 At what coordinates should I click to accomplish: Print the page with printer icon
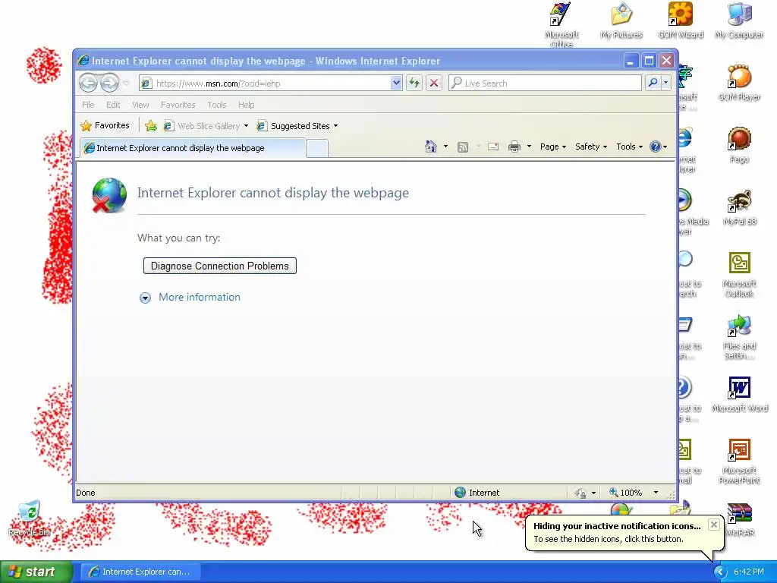click(x=514, y=147)
